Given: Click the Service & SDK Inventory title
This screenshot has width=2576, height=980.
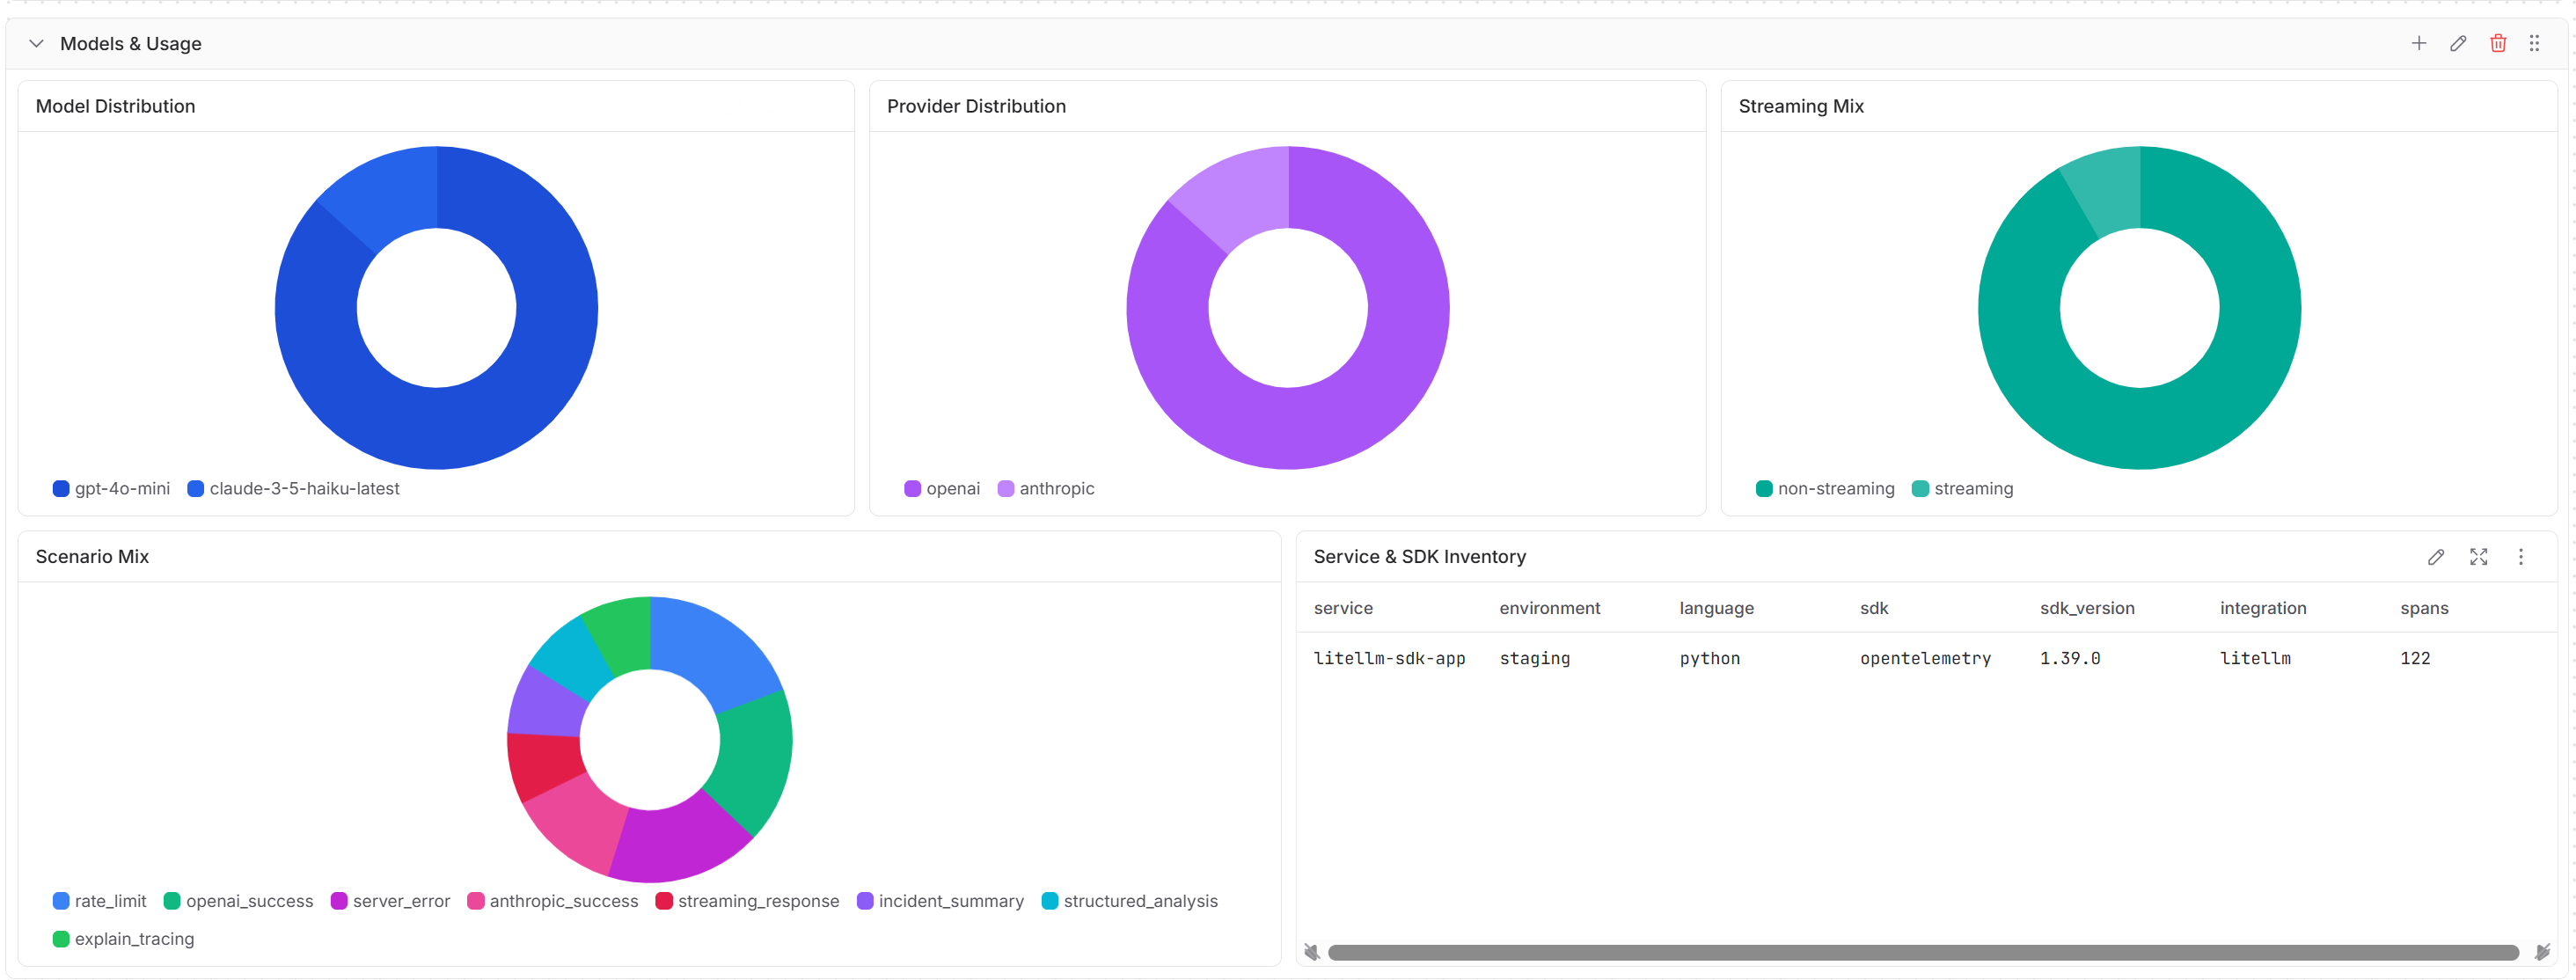Looking at the screenshot, I should click(1419, 557).
